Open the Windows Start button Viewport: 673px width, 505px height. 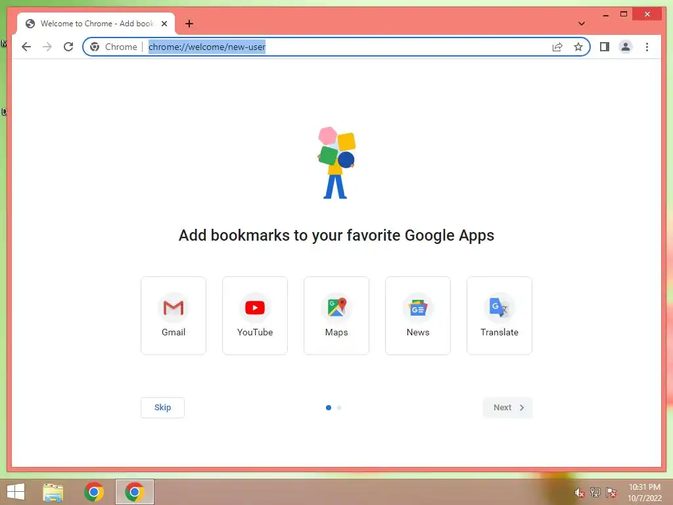pyautogui.click(x=16, y=492)
